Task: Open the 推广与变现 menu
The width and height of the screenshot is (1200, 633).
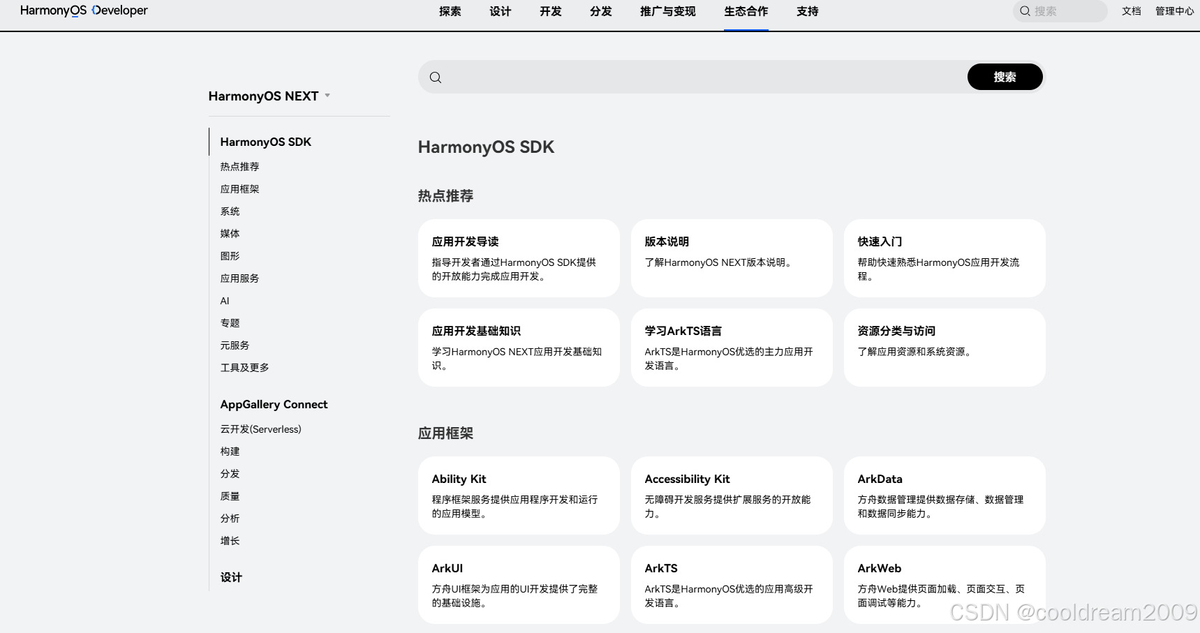Action: coord(668,11)
